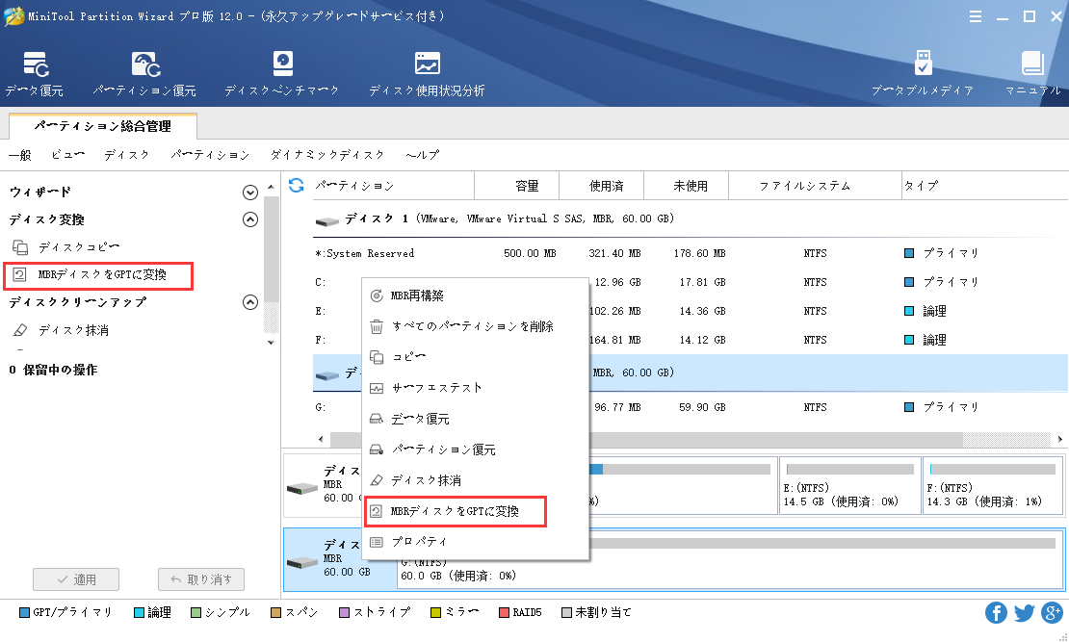
Task: Choose ディスク抹消 in context menu
Action: click(475, 480)
